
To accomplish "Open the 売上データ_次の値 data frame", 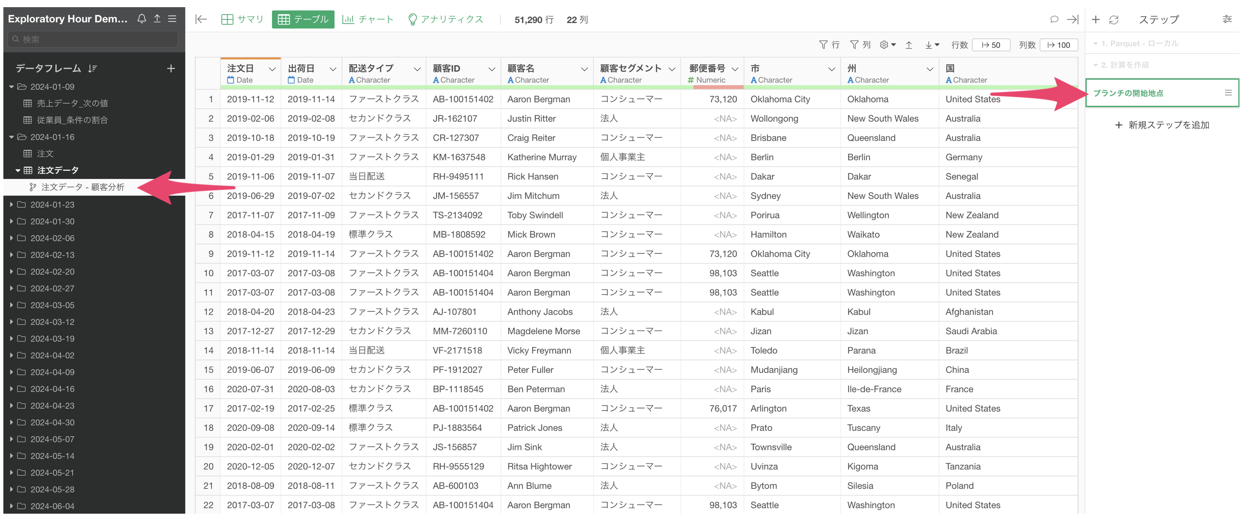I will point(73,103).
